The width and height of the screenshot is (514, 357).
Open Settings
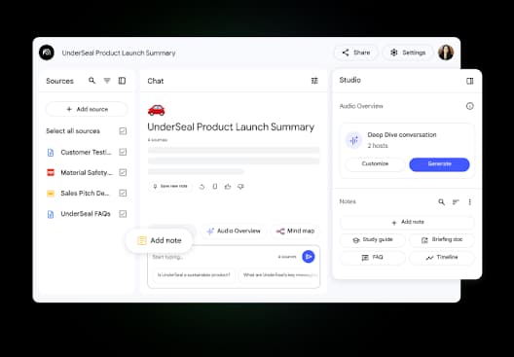tap(408, 53)
